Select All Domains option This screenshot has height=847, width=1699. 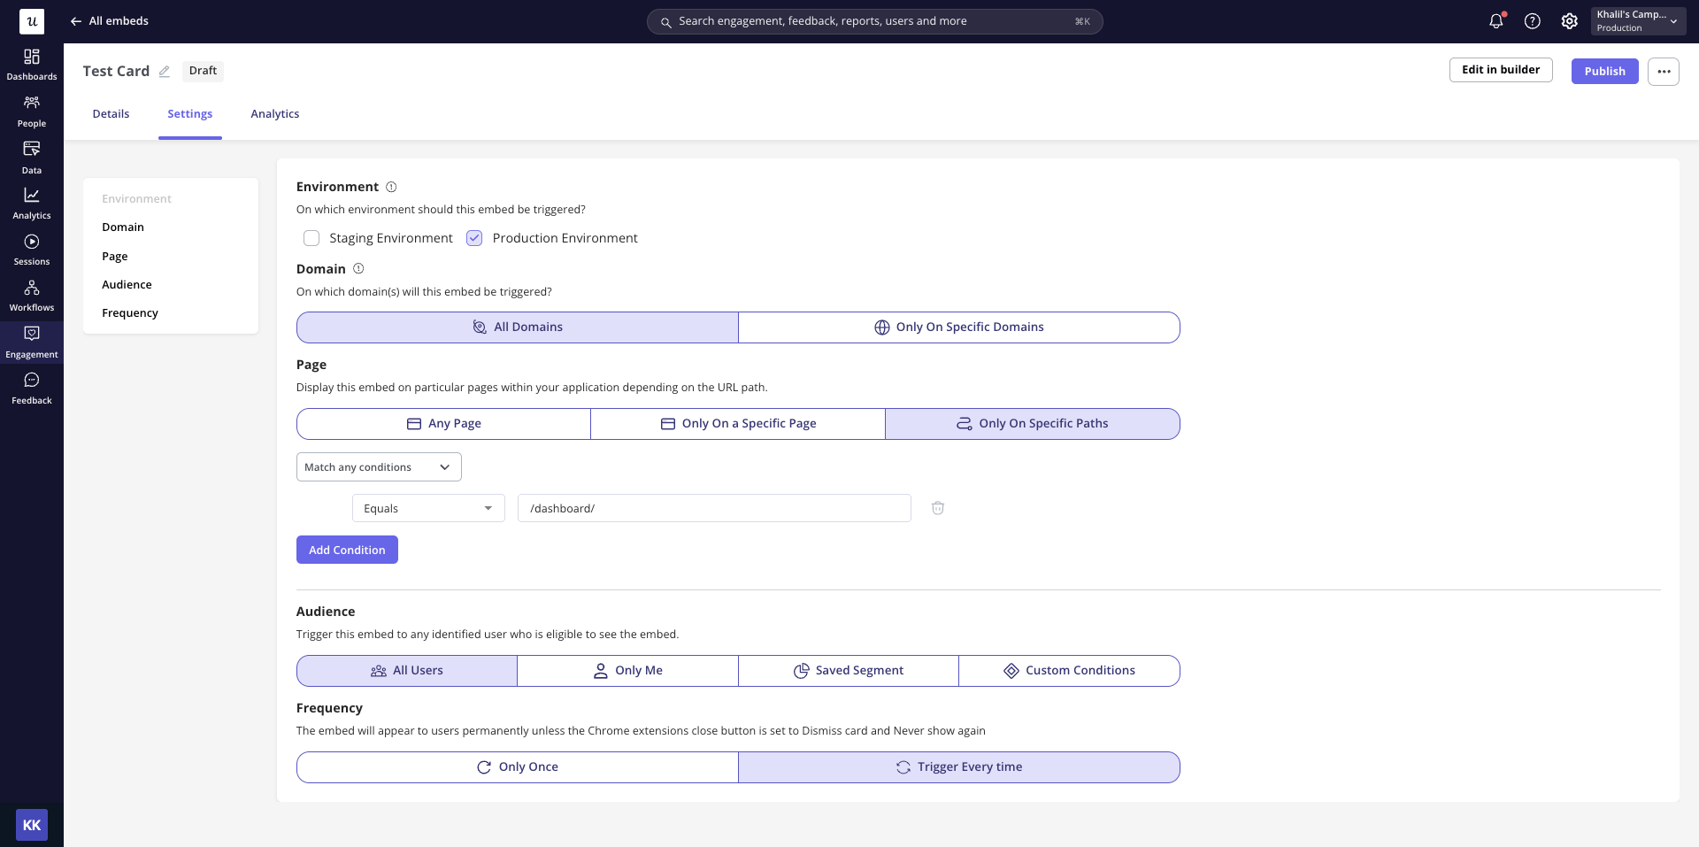click(518, 327)
